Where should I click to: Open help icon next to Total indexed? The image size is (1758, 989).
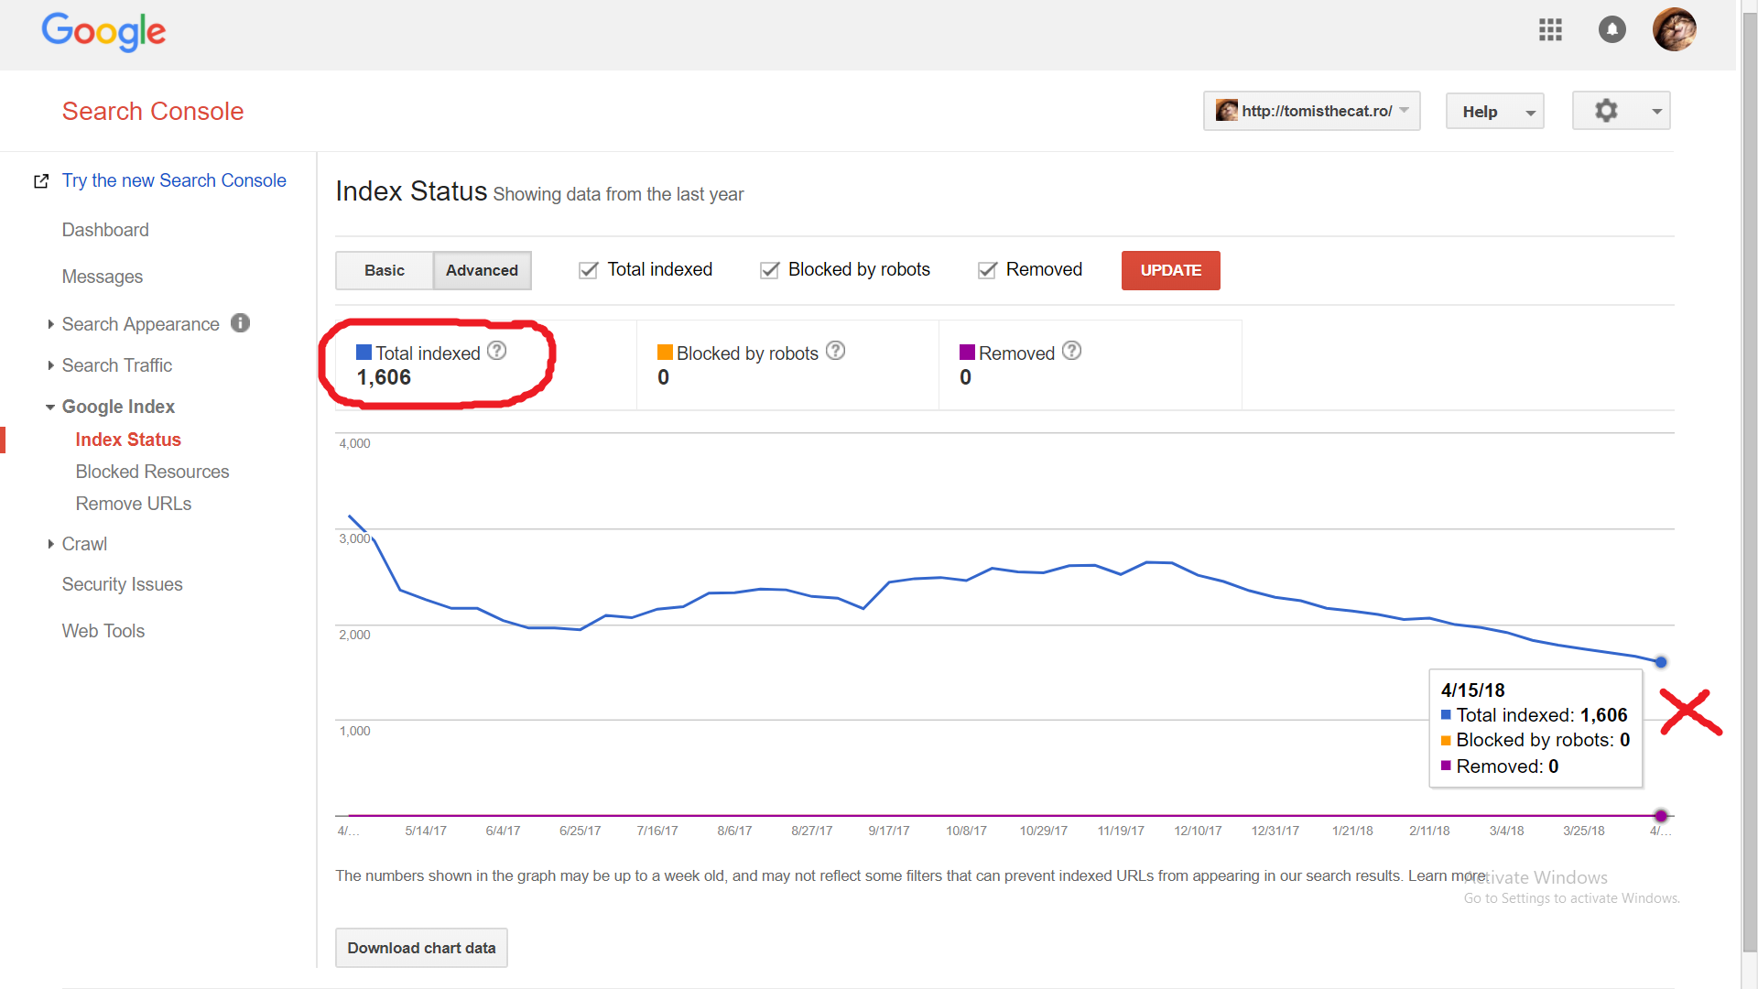(x=496, y=351)
